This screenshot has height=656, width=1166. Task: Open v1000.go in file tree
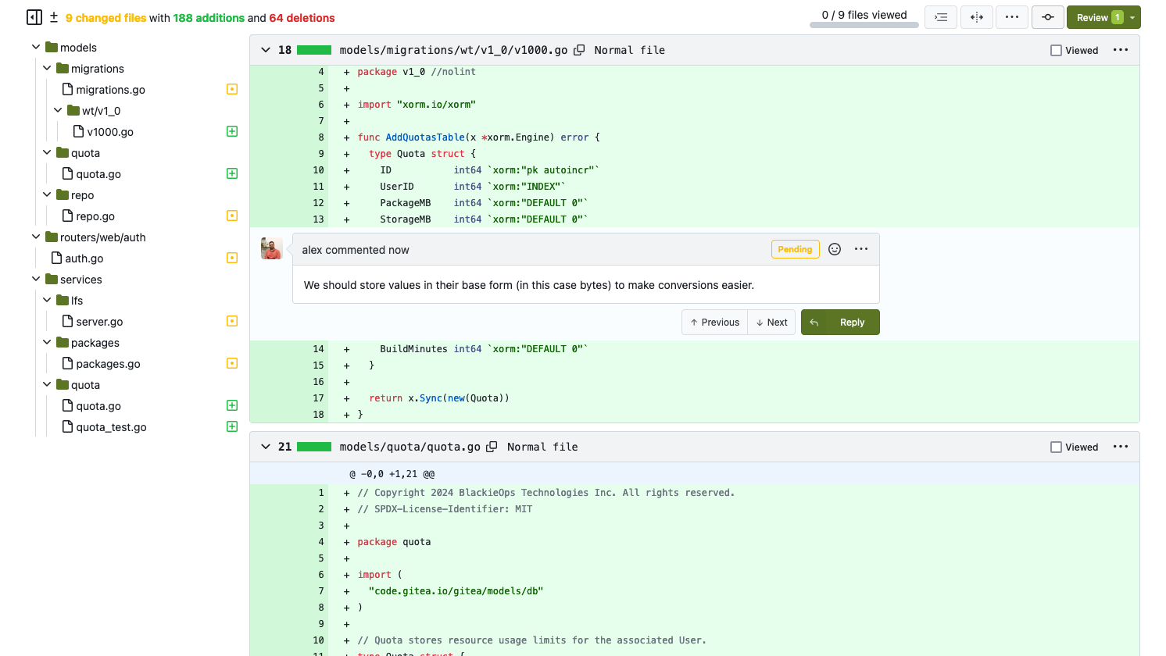point(110,132)
